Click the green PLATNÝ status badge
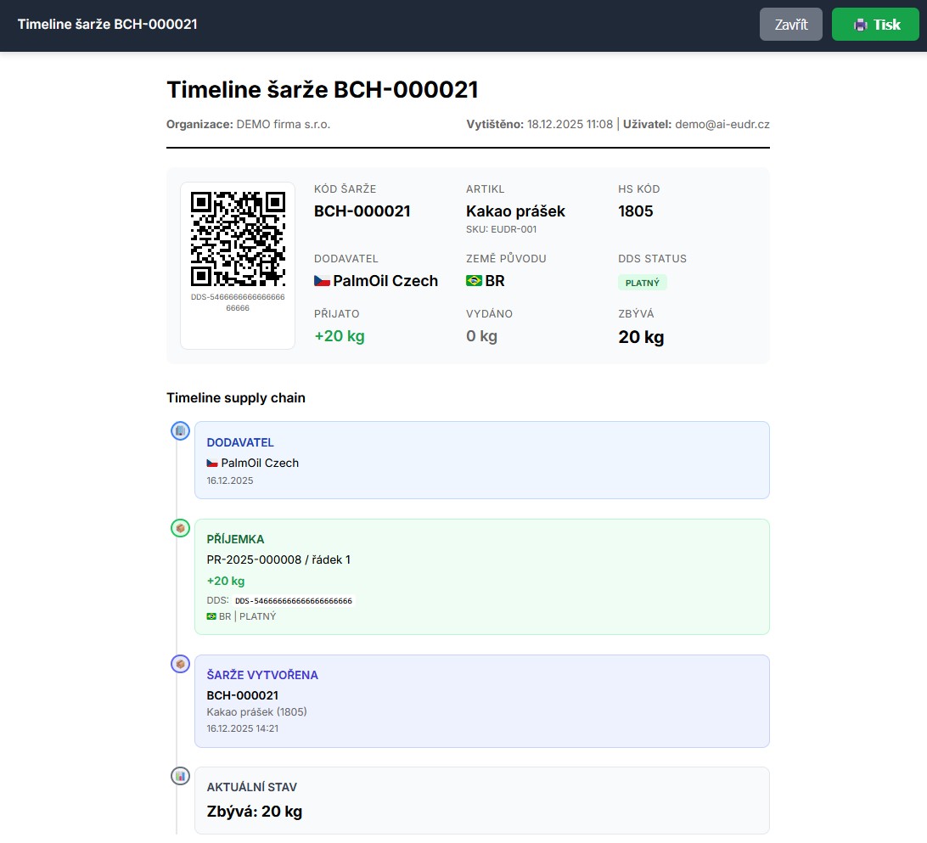 (x=642, y=283)
